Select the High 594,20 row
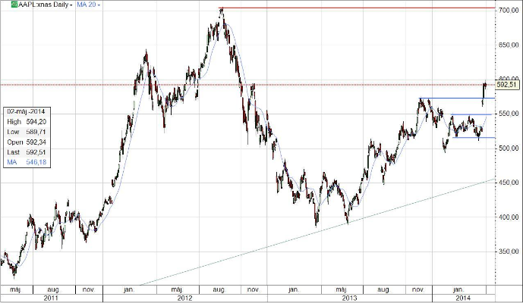Screen dimensions: 523x303 coord(27,122)
